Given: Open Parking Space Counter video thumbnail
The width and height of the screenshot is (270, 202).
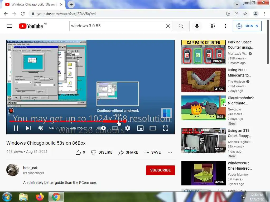Looking at the screenshot, I should coord(203,52).
